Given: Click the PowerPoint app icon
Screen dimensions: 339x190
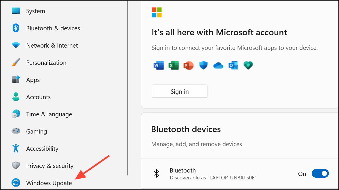Looking at the screenshot, I should click(188, 66).
